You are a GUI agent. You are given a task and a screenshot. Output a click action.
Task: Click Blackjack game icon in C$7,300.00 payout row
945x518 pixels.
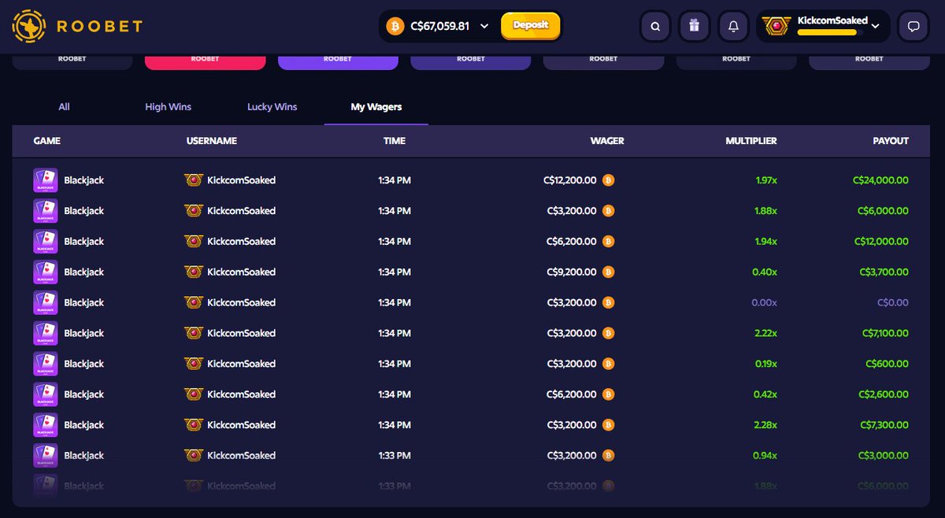(45, 425)
